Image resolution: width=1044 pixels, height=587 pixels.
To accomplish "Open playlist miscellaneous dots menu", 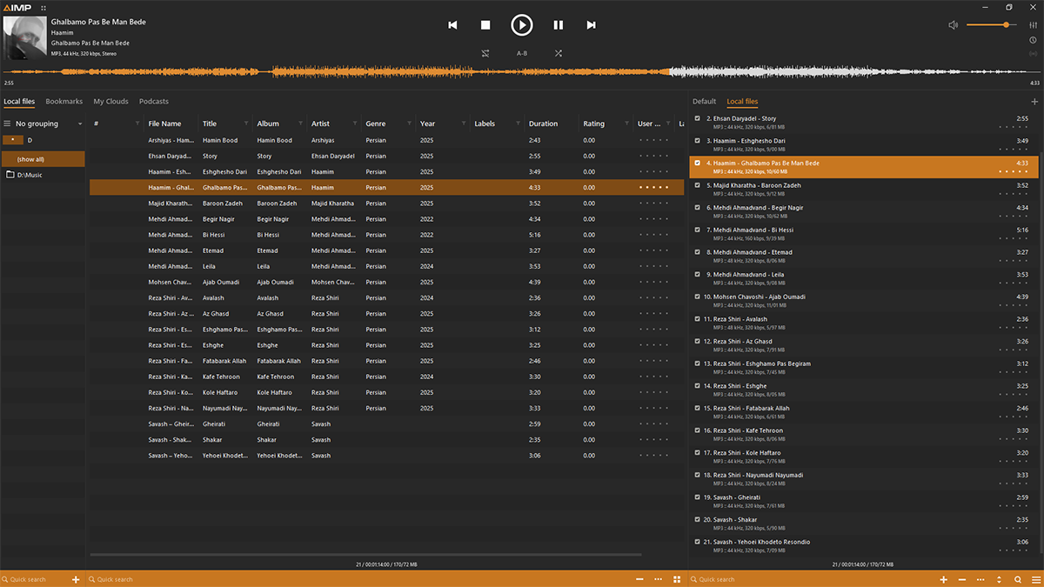I will point(981,579).
